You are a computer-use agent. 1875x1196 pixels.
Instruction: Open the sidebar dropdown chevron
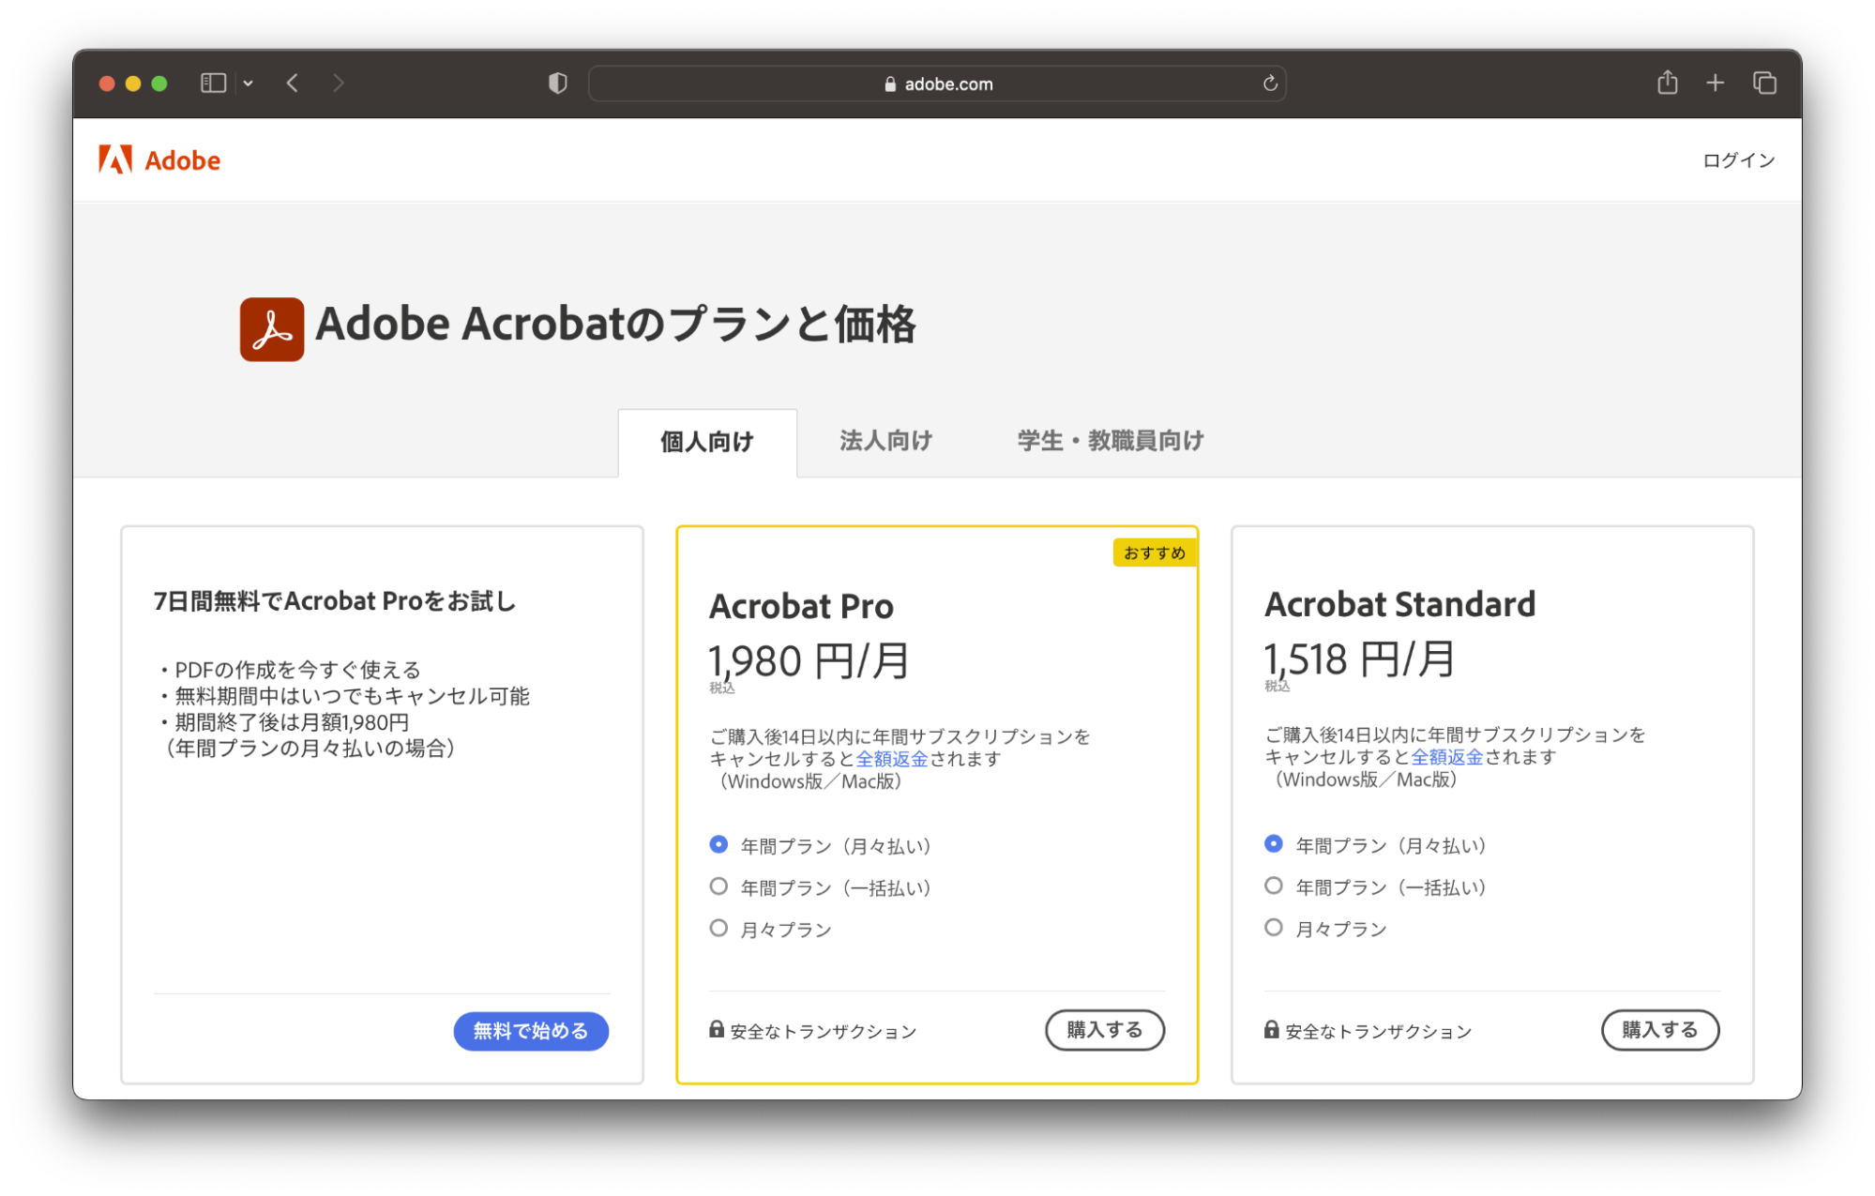pyautogui.click(x=249, y=83)
